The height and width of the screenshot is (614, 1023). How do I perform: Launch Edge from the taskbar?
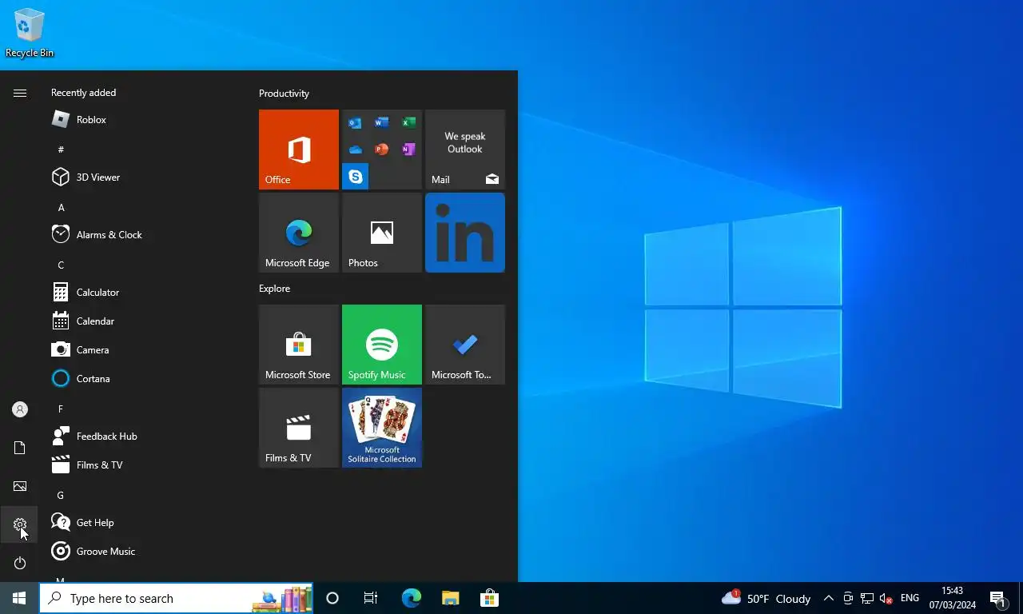coord(411,598)
